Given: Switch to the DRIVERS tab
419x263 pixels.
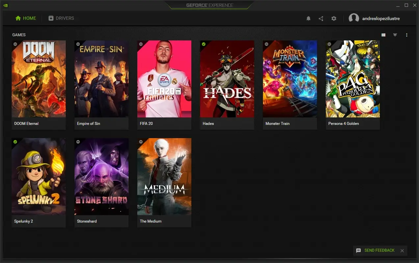Looking at the screenshot, I should [61, 18].
